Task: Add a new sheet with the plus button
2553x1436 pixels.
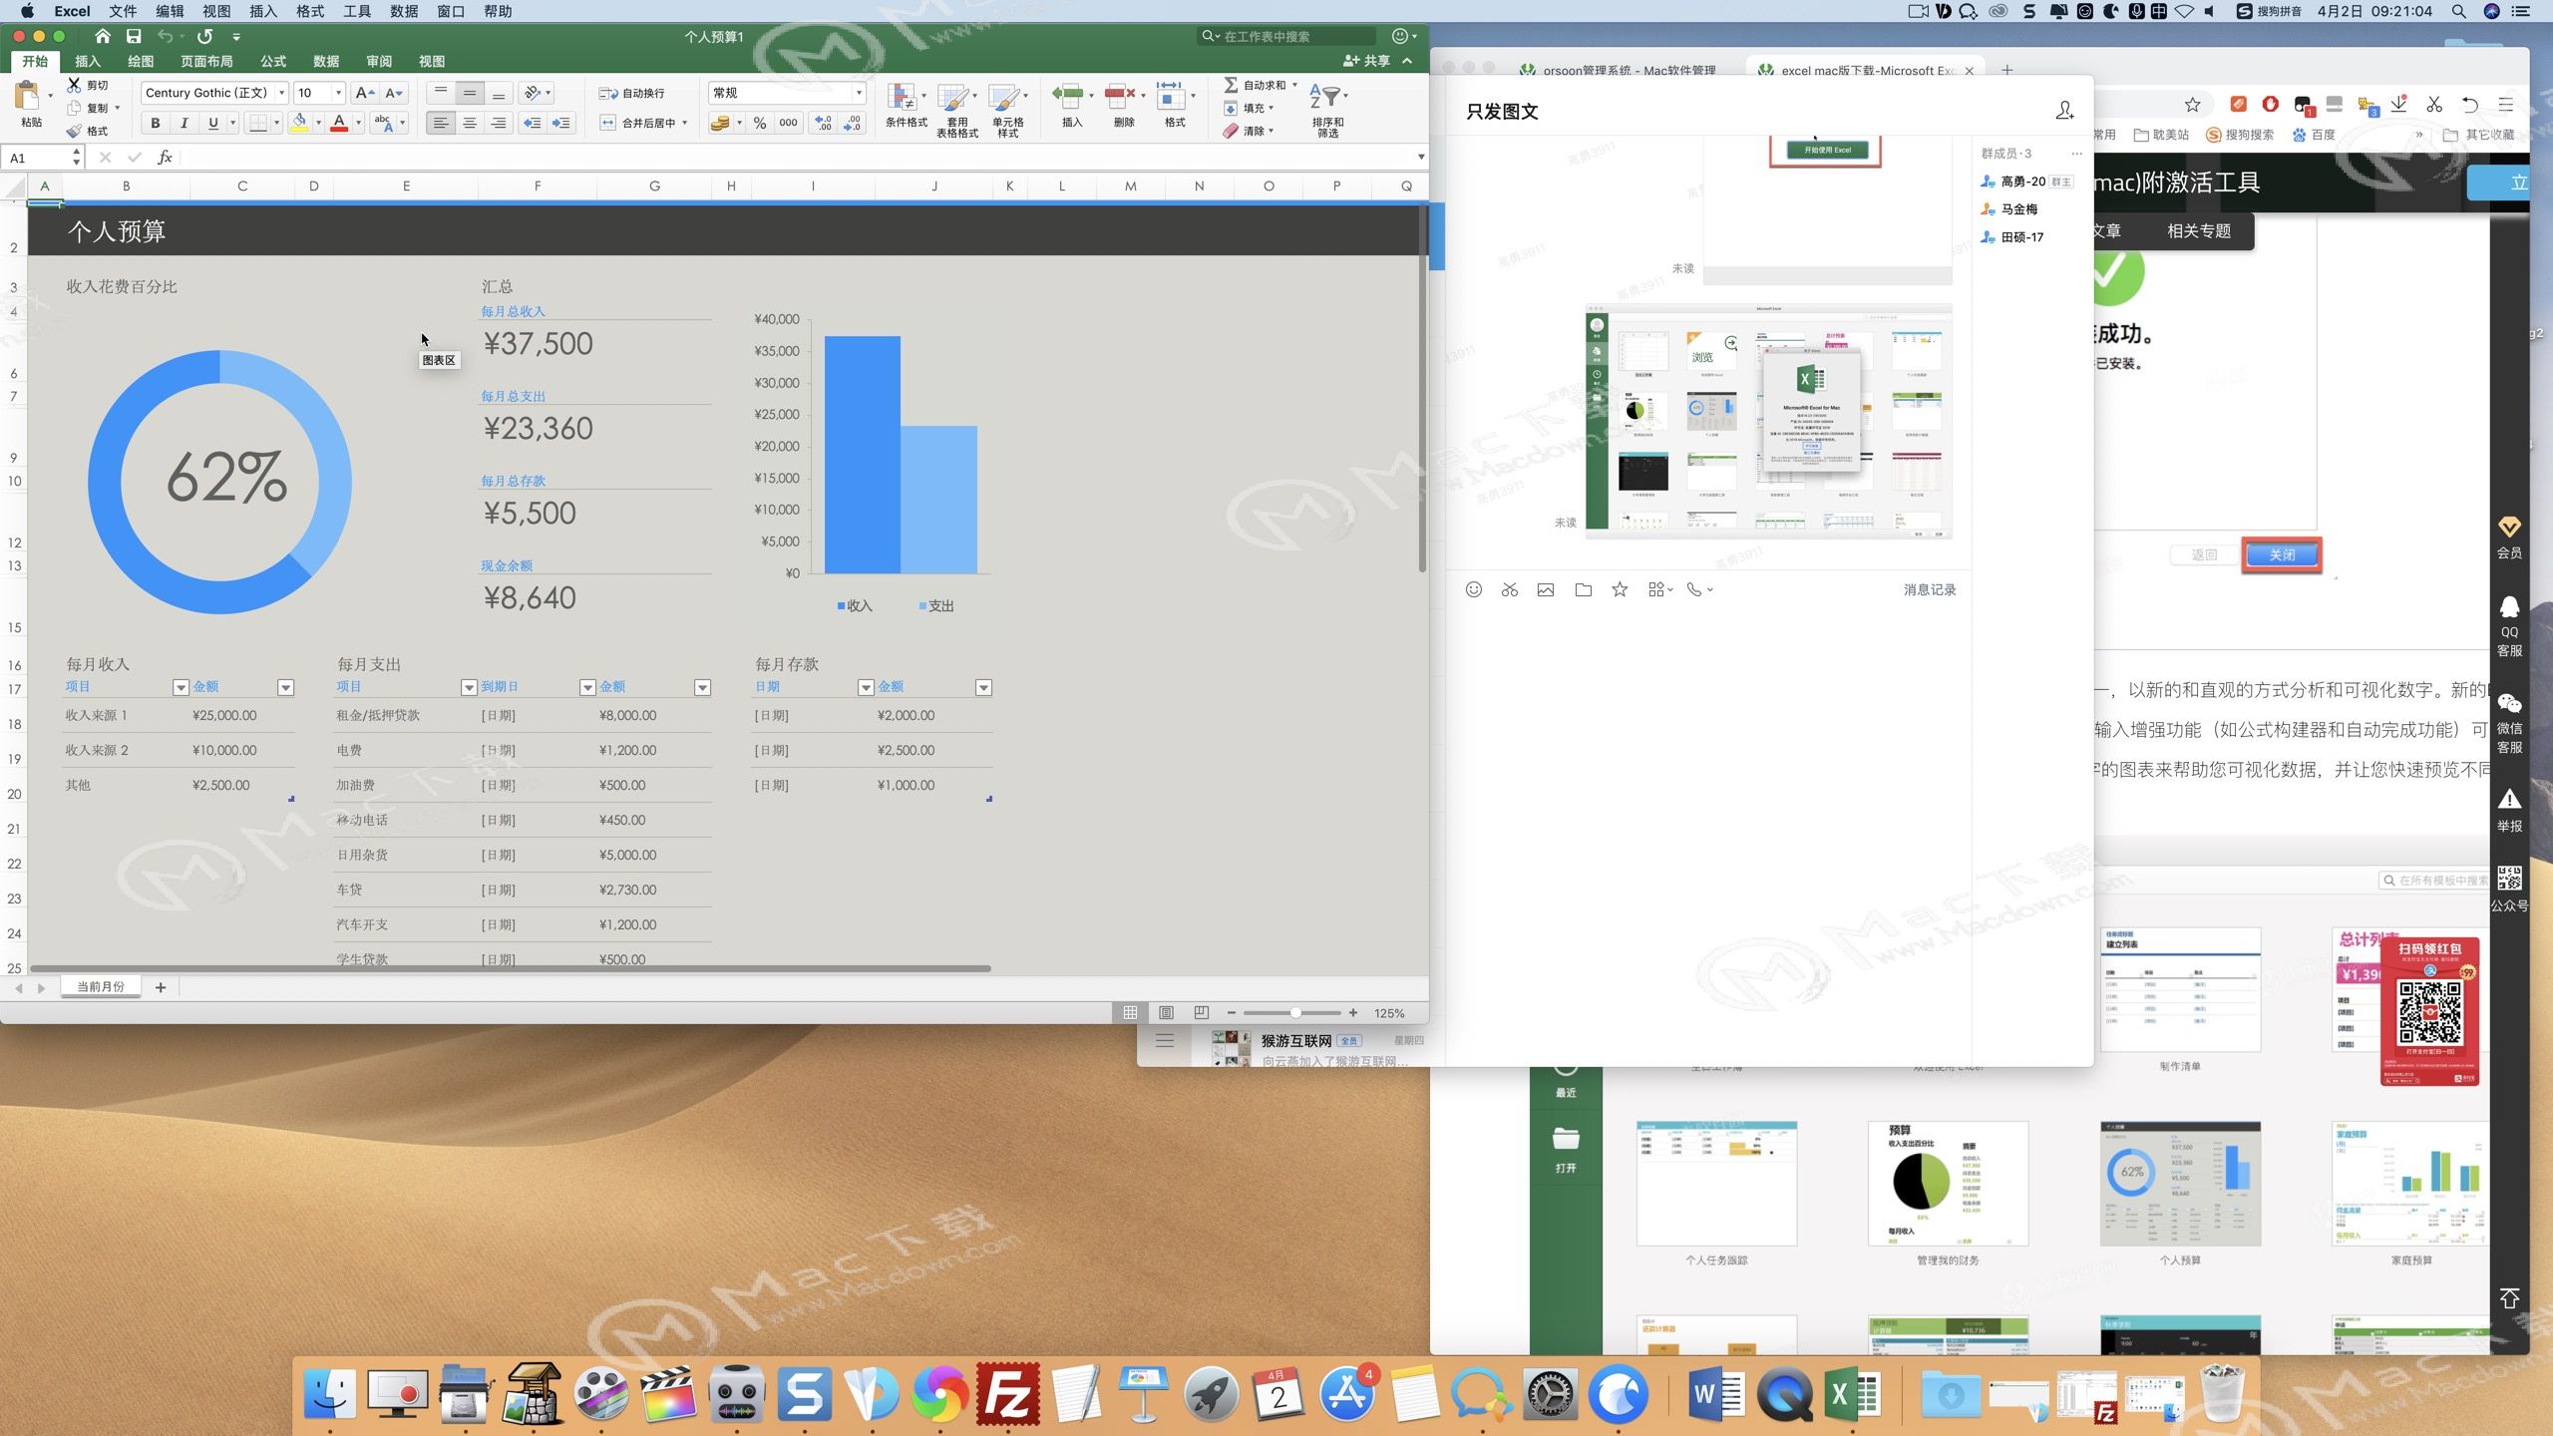Action: (x=161, y=987)
